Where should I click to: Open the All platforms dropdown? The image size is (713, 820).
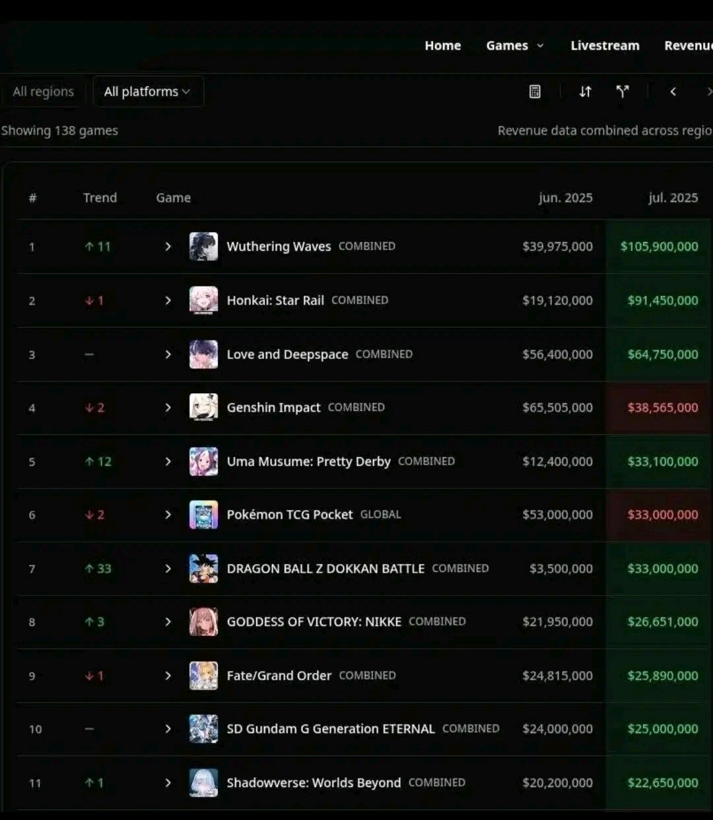148,92
